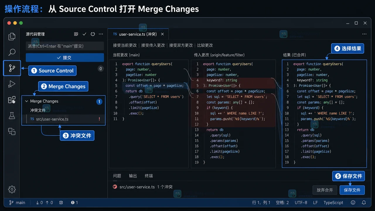
Task: Click the feedback smiley icon
Action: pyautogui.click(x=353, y=203)
